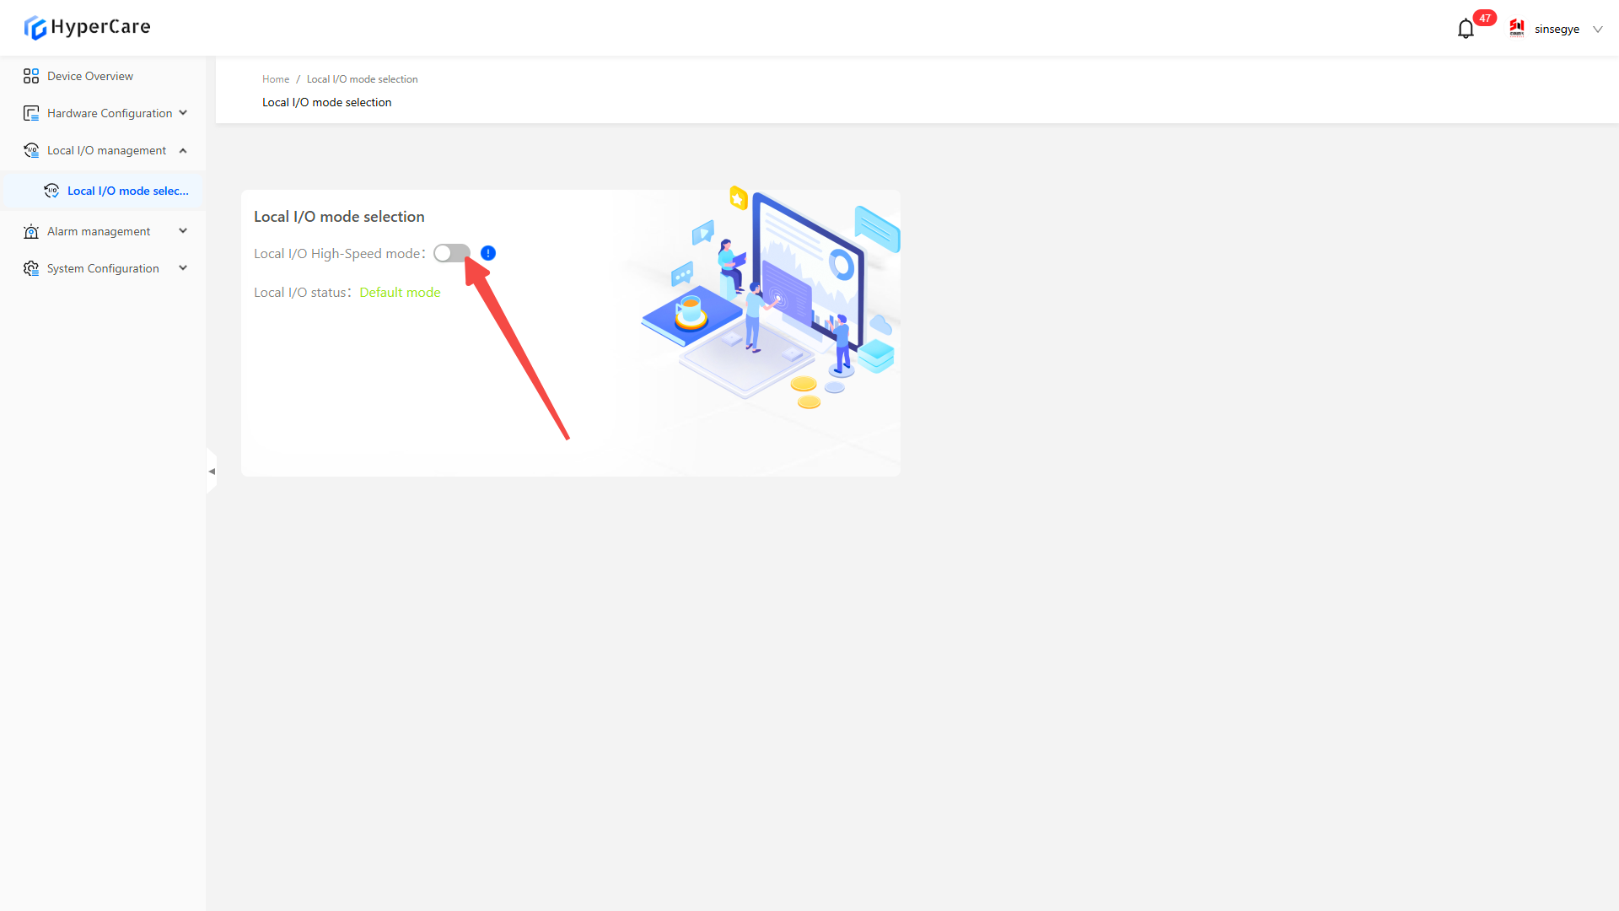Viewport: 1619px width, 911px height.
Task: Expand System Configuration chevron
Action: [183, 268]
